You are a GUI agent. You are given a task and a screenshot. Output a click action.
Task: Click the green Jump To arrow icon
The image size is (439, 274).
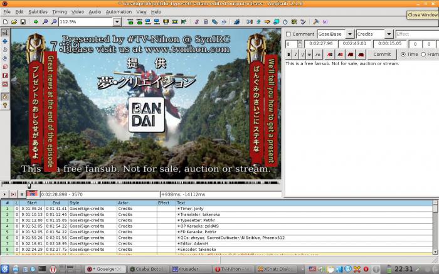coord(36,22)
